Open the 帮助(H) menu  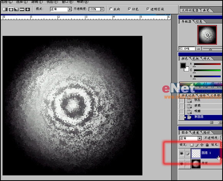(83, 2)
